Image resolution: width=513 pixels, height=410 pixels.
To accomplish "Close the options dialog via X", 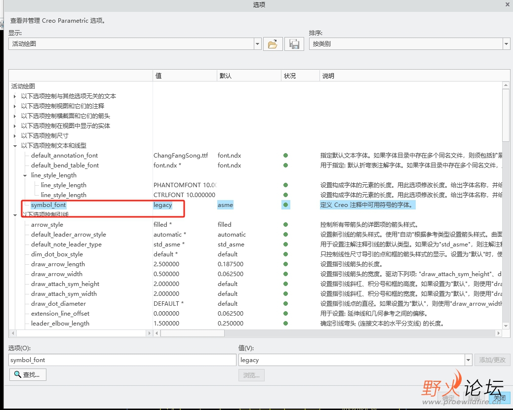I will 508,4.
